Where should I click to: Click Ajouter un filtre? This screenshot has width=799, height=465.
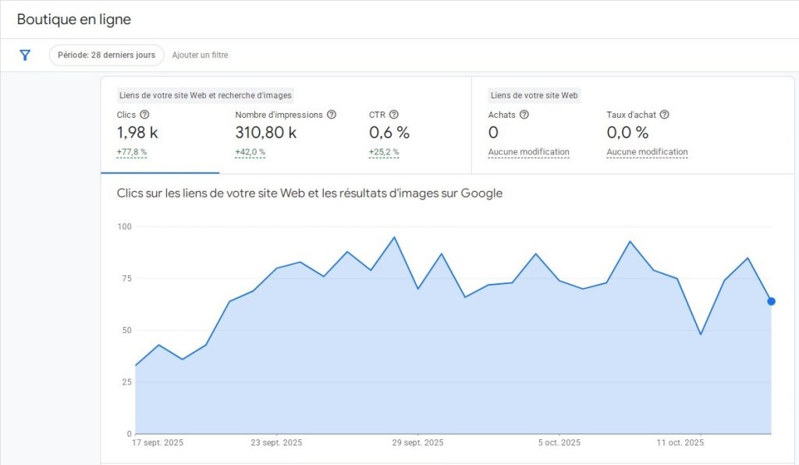(200, 55)
